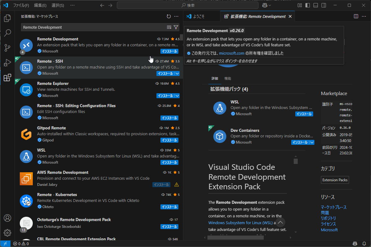Select the Remote - Kubernetes extension icon
Image resolution: width=371 pixels, height=247 pixels.
tap(26, 201)
